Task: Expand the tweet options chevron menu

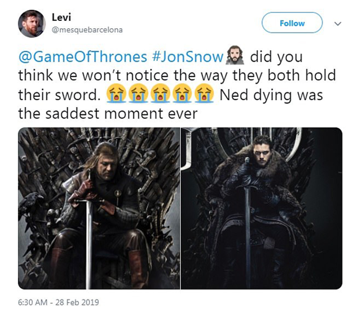Action: point(337,24)
